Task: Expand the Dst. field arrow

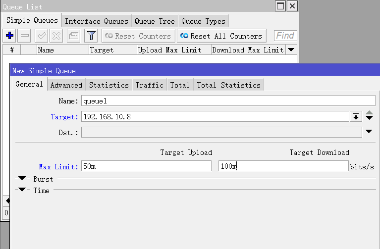Action: (x=369, y=132)
